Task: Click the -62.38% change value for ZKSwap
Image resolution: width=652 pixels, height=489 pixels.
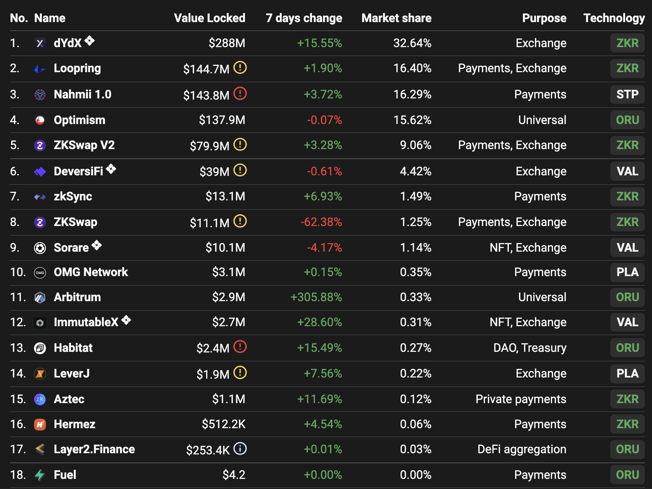Action: point(321,222)
